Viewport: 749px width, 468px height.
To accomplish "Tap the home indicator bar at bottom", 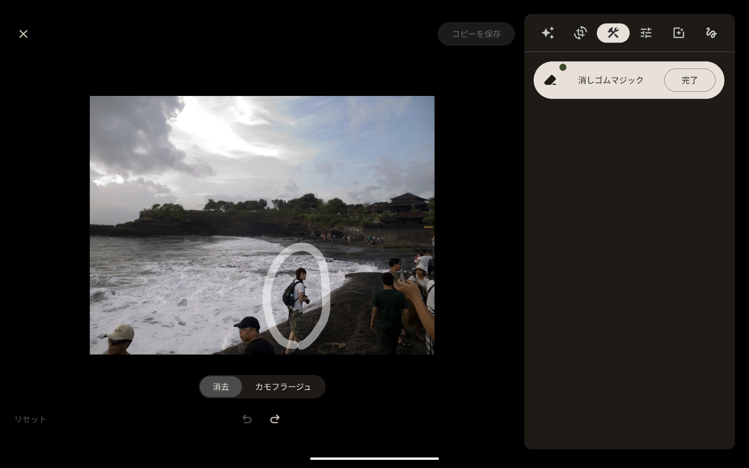I will (374, 459).
